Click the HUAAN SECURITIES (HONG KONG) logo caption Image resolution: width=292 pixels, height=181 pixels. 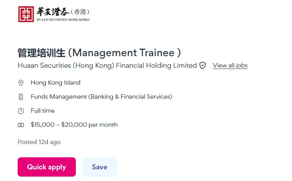(63, 19)
